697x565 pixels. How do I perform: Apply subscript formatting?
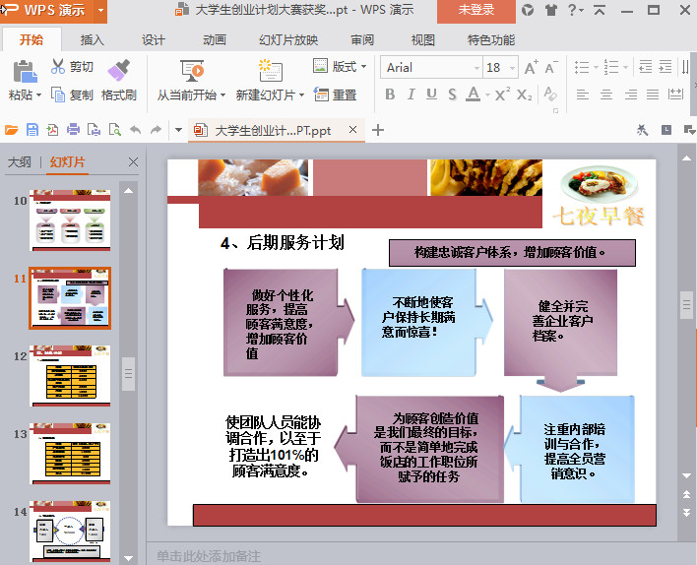click(524, 94)
